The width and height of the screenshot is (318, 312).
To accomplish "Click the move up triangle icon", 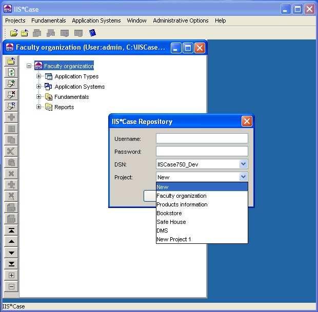I will [x=11, y=241].
